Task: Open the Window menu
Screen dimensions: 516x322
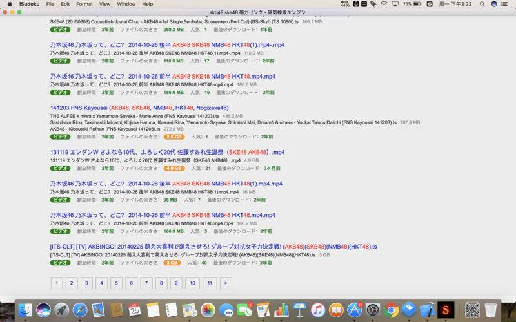Action: 126,4
